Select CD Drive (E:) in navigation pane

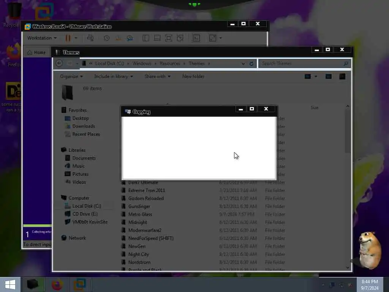pos(85,214)
